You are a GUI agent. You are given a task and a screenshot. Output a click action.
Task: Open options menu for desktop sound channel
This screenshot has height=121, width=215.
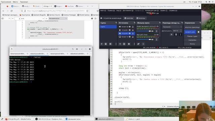(x=157, y=40)
